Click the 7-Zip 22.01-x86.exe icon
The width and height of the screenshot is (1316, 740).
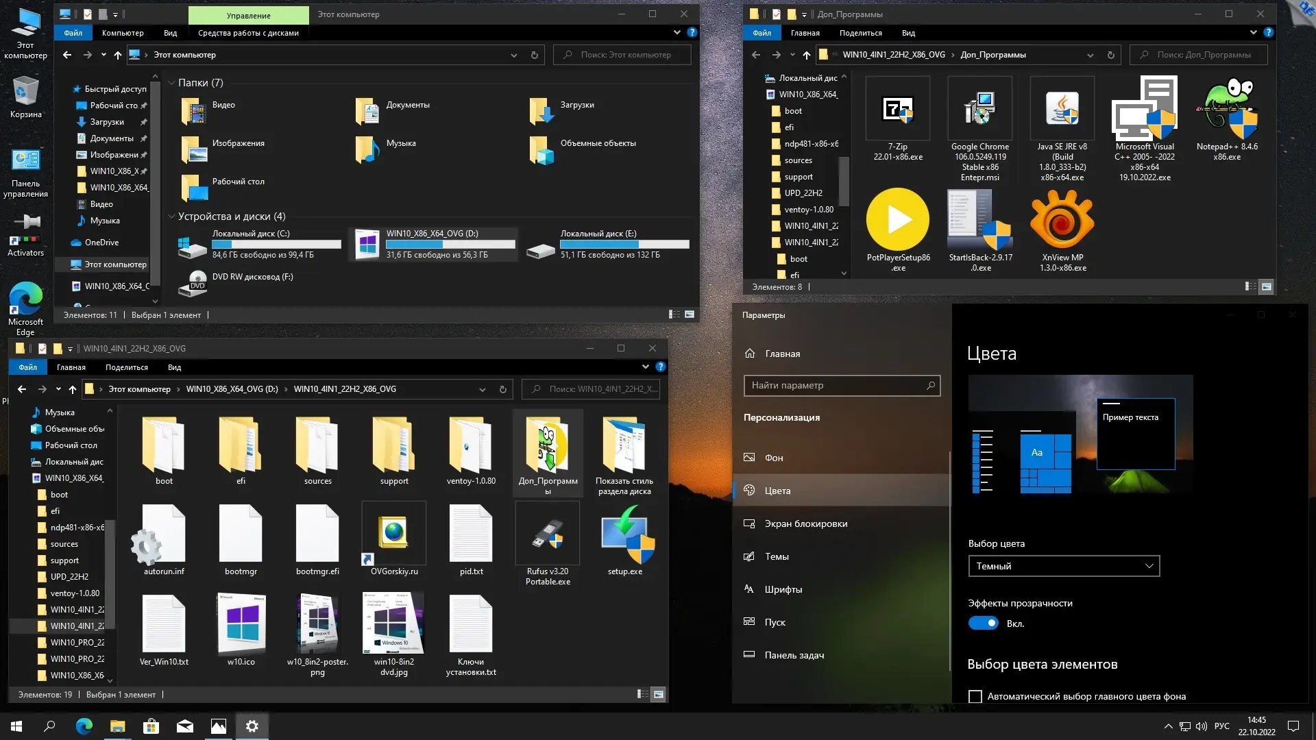pyautogui.click(x=897, y=110)
